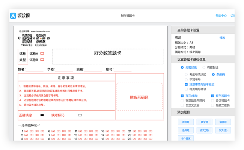Open the 帮助中心 menu
Image resolution: width=244 pixels, height=150 pixels.
(x=221, y=16)
